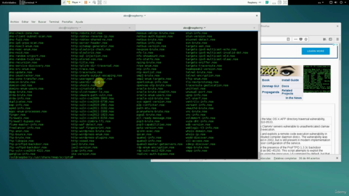The width and height of the screenshot is (349, 196).
Task: Open the Buscar menu in the terminal
Action: pyautogui.click(x=42, y=22)
